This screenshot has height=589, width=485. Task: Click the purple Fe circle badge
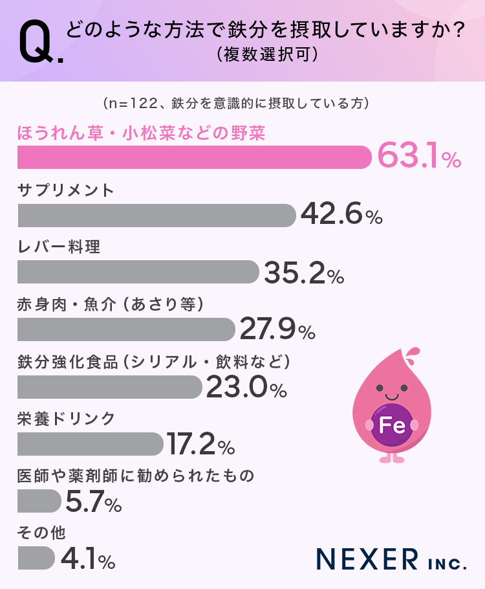[391, 425]
